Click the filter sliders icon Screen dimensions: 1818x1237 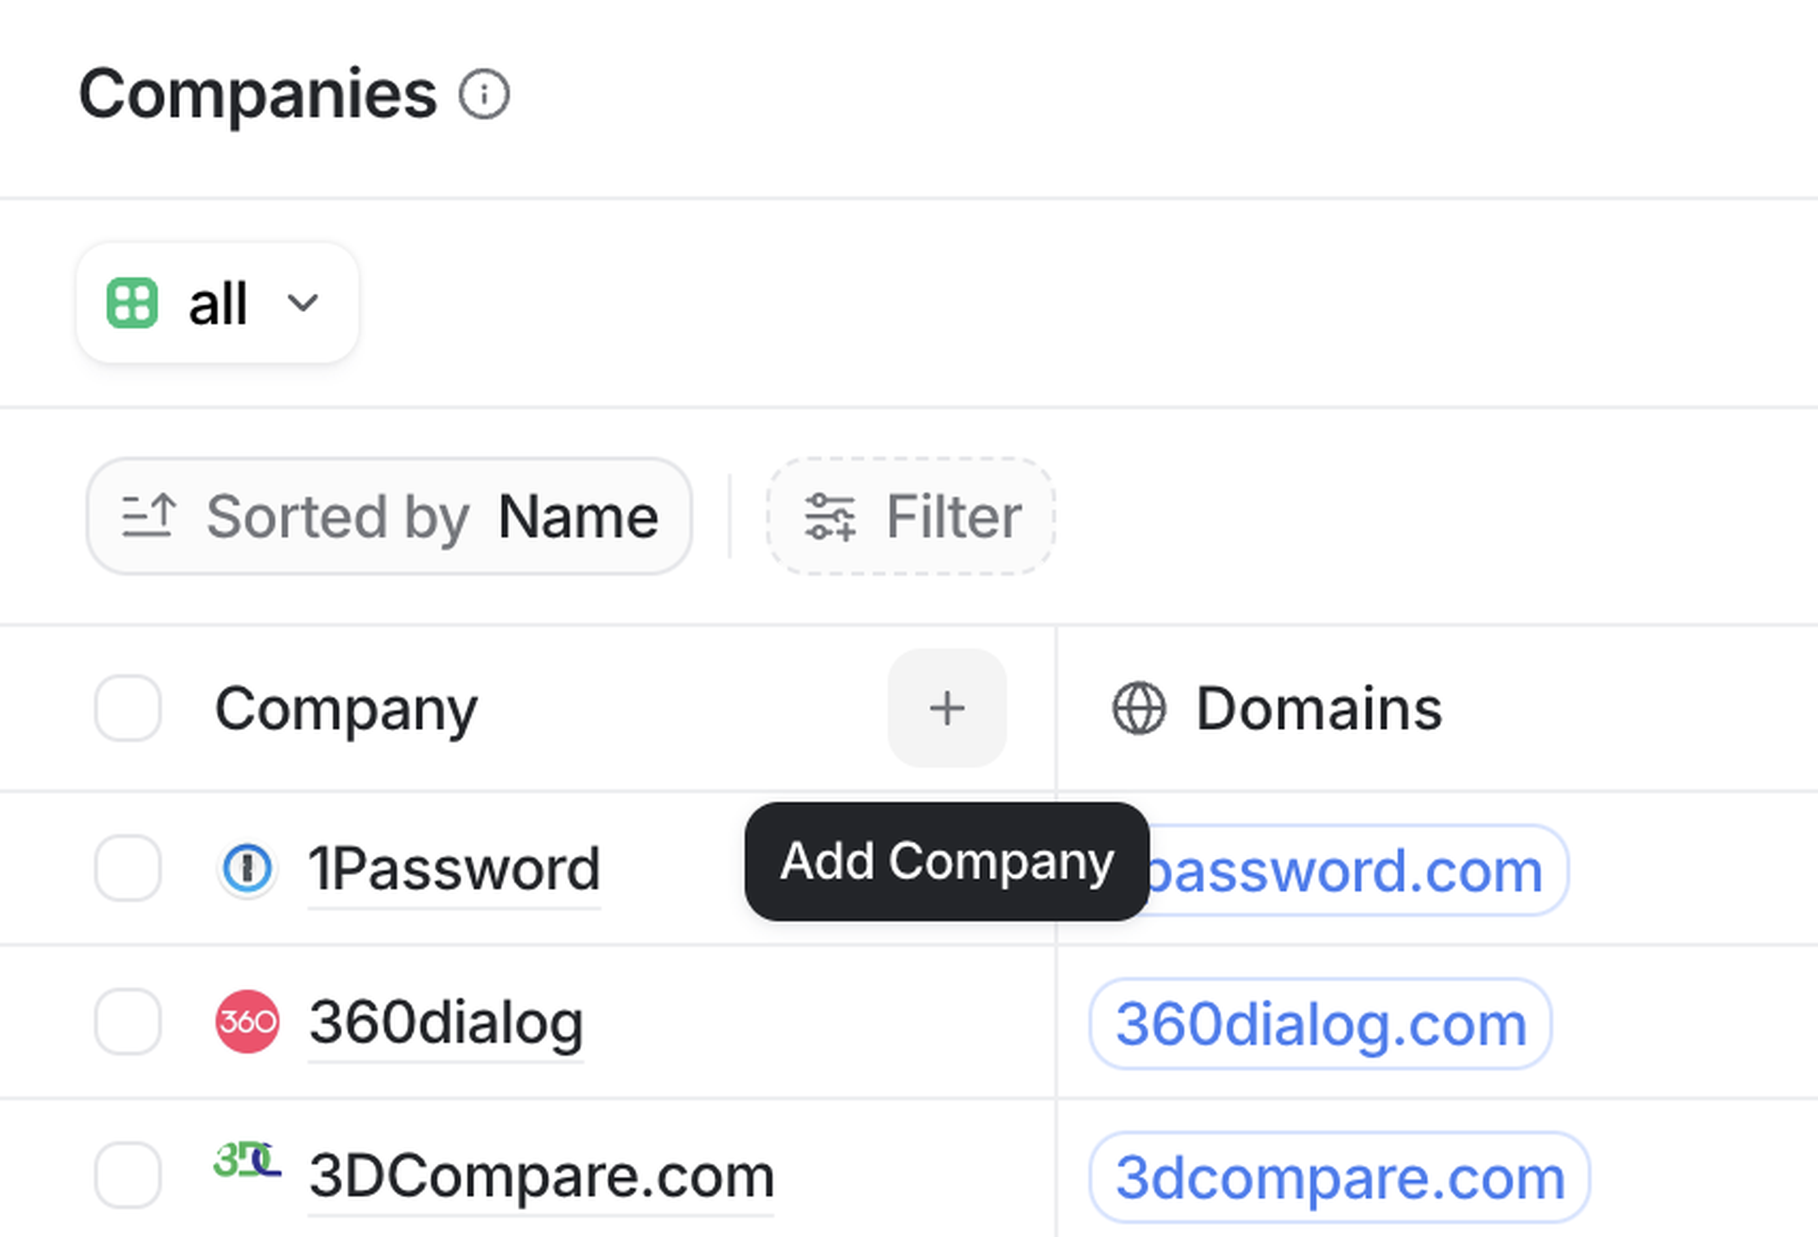[x=830, y=516]
